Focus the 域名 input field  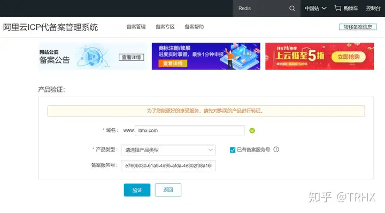189,130
